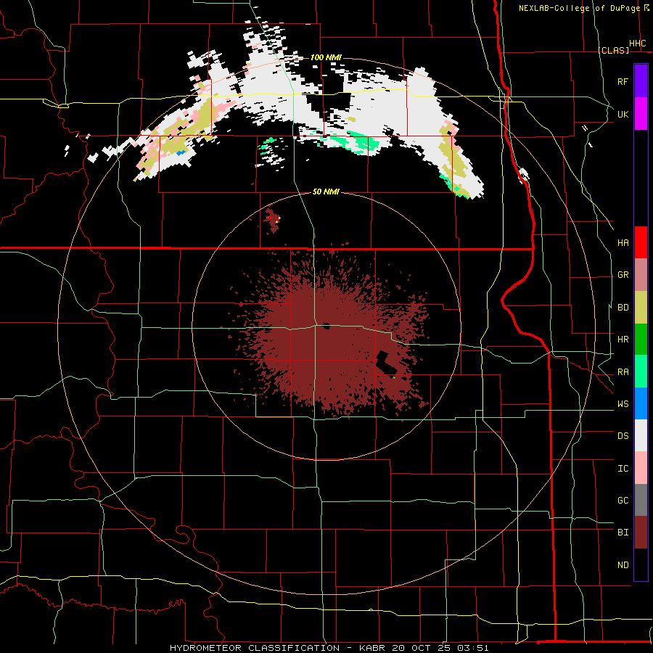The image size is (653, 653).
Task: Click the red HA legend color swatch
Action: point(641,242)
